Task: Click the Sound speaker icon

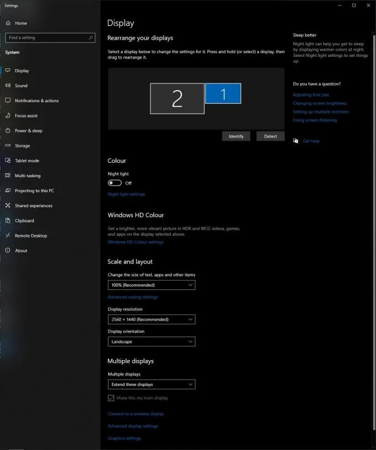Action: [x=8, y=85]
